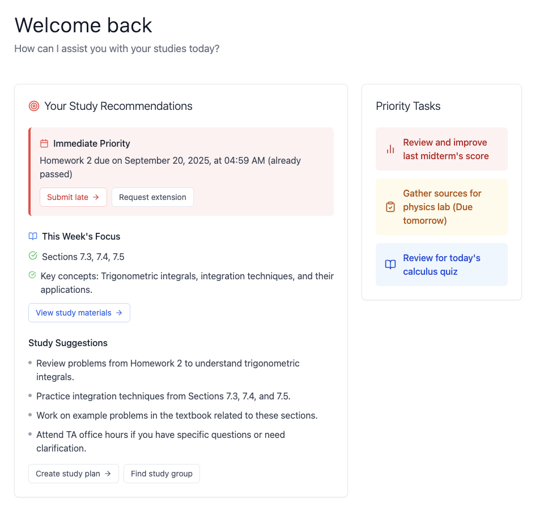
Task: Click the book icon on calculus quiz task
Action: click(x=390, y=264)
